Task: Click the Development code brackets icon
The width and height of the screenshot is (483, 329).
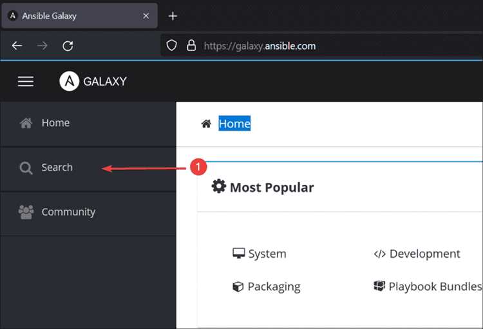Action: [x=379, y=254]
